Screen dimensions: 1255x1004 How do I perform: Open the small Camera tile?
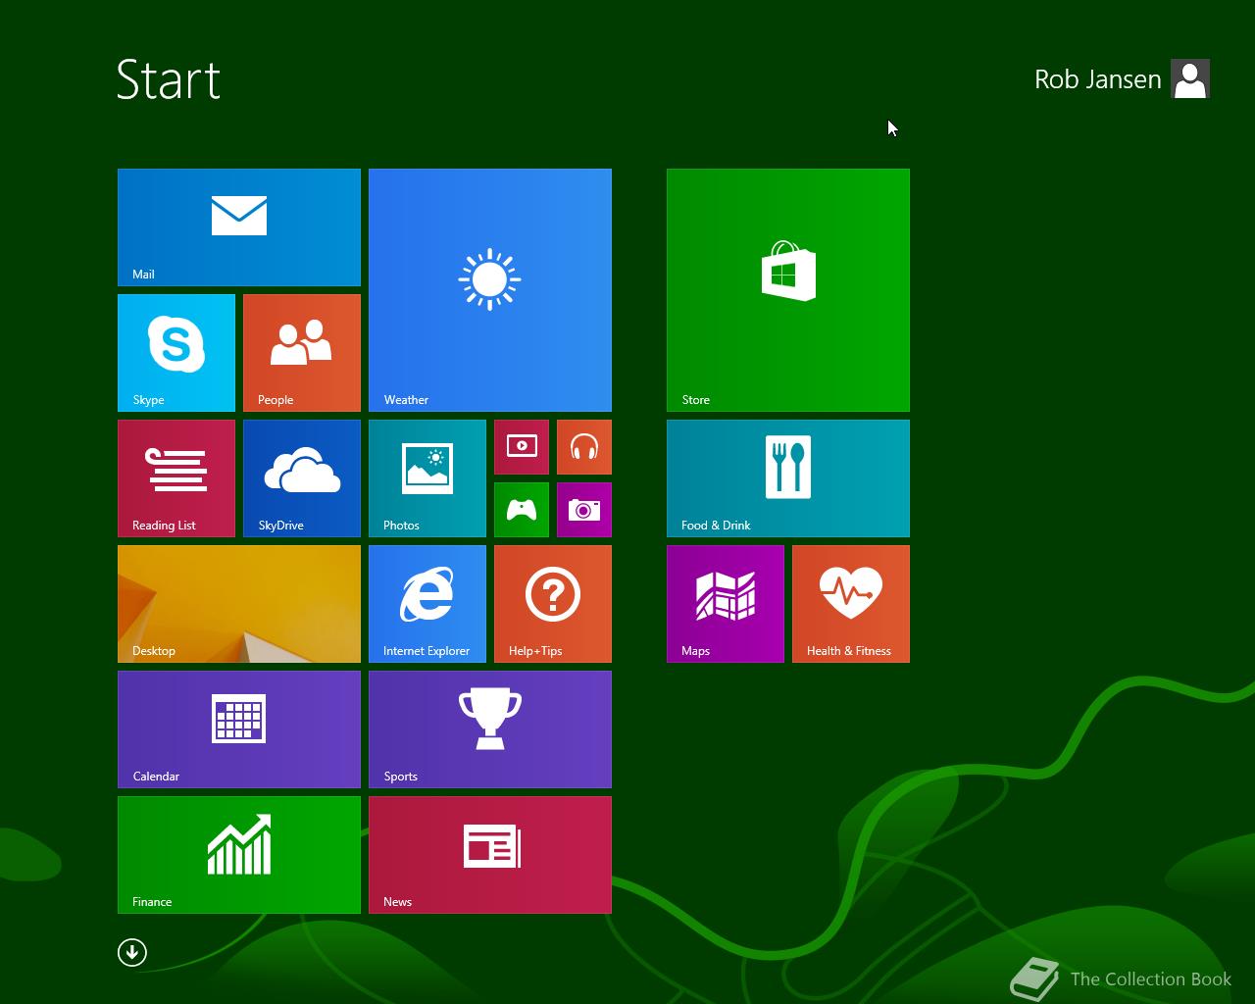(584, 510)
